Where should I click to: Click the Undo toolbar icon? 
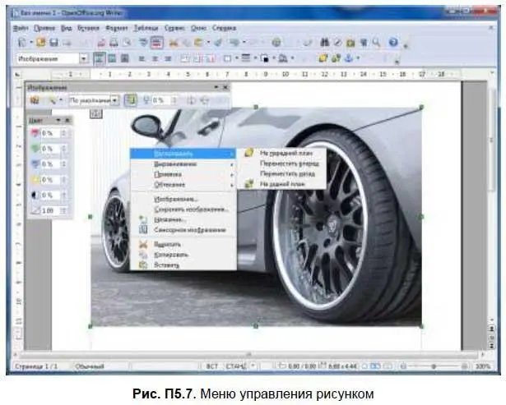(234, 42)
